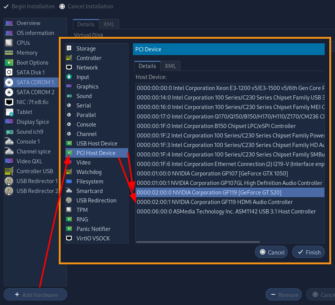Click the Overview icon in the VM sidebar
Screen dimensions: 335x305
click(9, 23)
